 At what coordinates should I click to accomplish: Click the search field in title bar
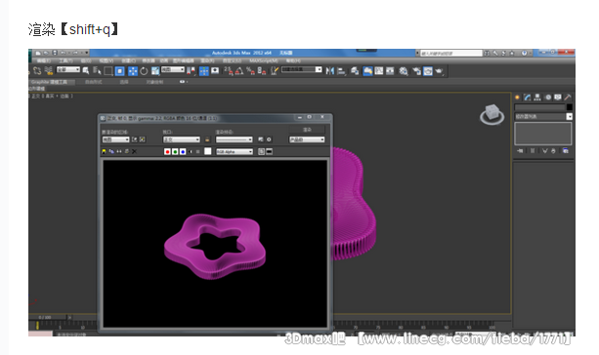[x=451, y=54]
